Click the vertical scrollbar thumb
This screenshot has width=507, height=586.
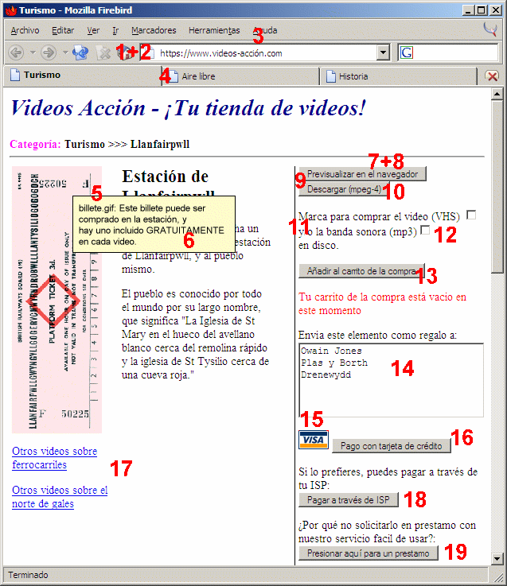pyautogui.click(x=497, y=187)
